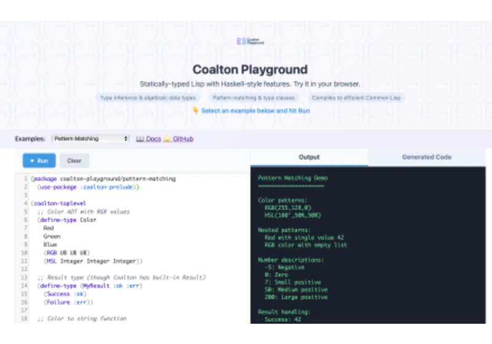Click the 'Red' constructor line in editor
The width and height of the screenshot is (492, 344).
coord(49,228)
